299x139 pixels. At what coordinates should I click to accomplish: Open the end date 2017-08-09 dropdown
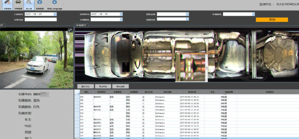[x=121, y=14]
